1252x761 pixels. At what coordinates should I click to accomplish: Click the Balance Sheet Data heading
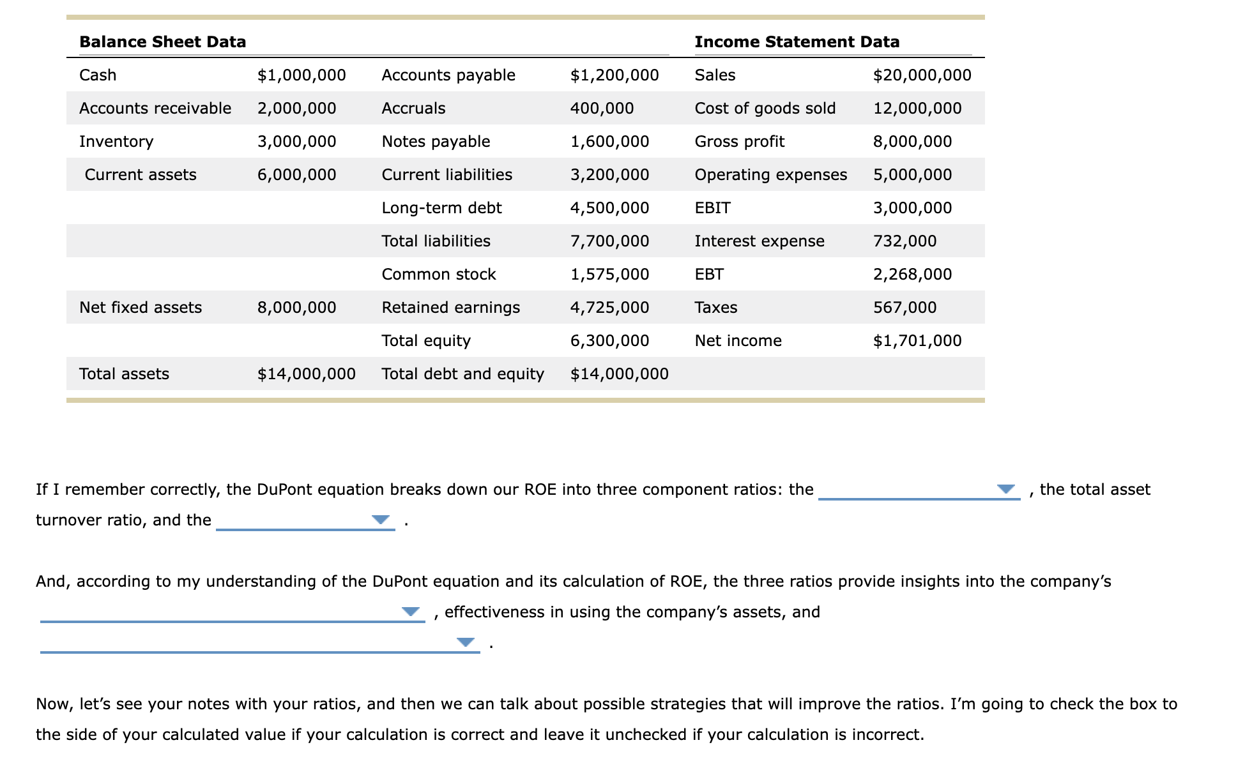click(162, 42)
